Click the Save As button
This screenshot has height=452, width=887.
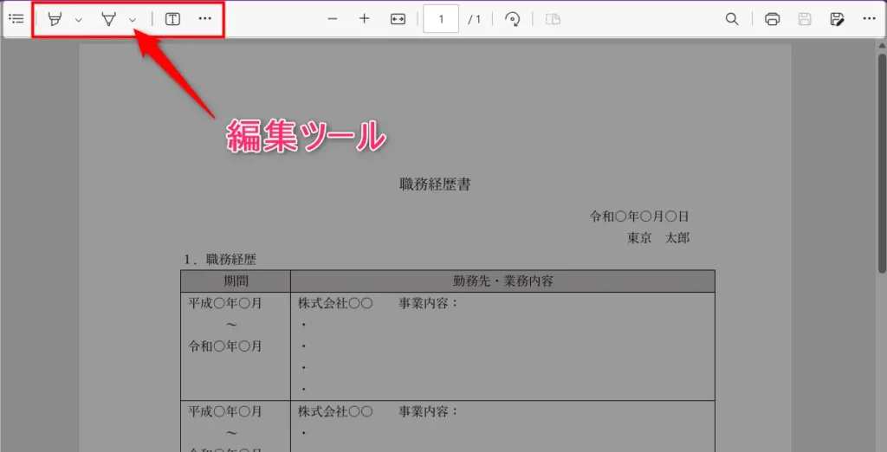point(837,19)
